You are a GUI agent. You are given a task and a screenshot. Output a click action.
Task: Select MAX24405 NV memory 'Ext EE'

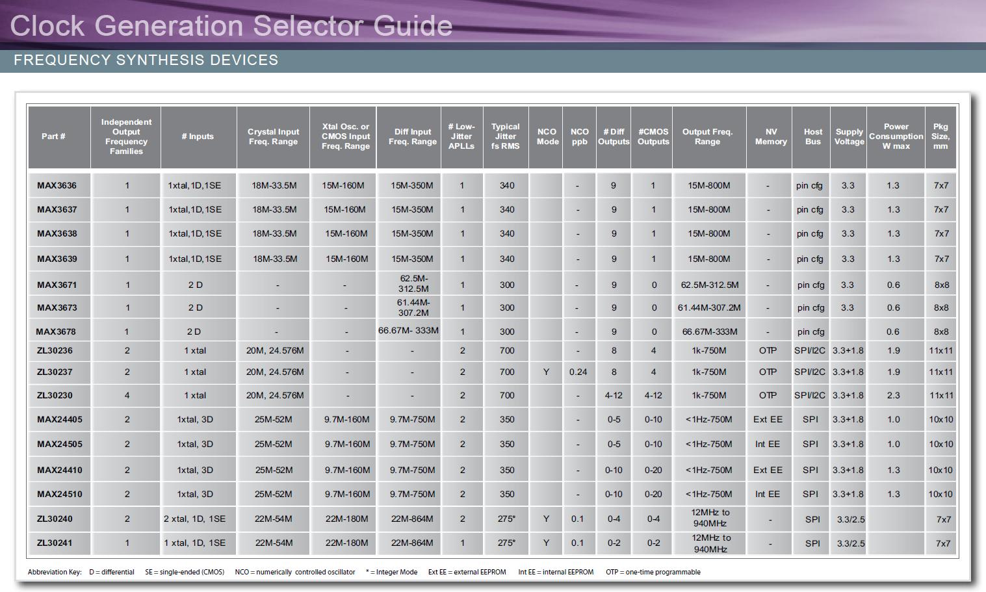tap(768, 419)
